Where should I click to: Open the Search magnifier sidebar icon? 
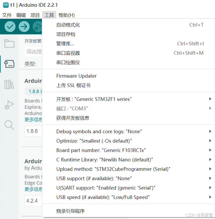pyautogui.click(x=9, y=125)
